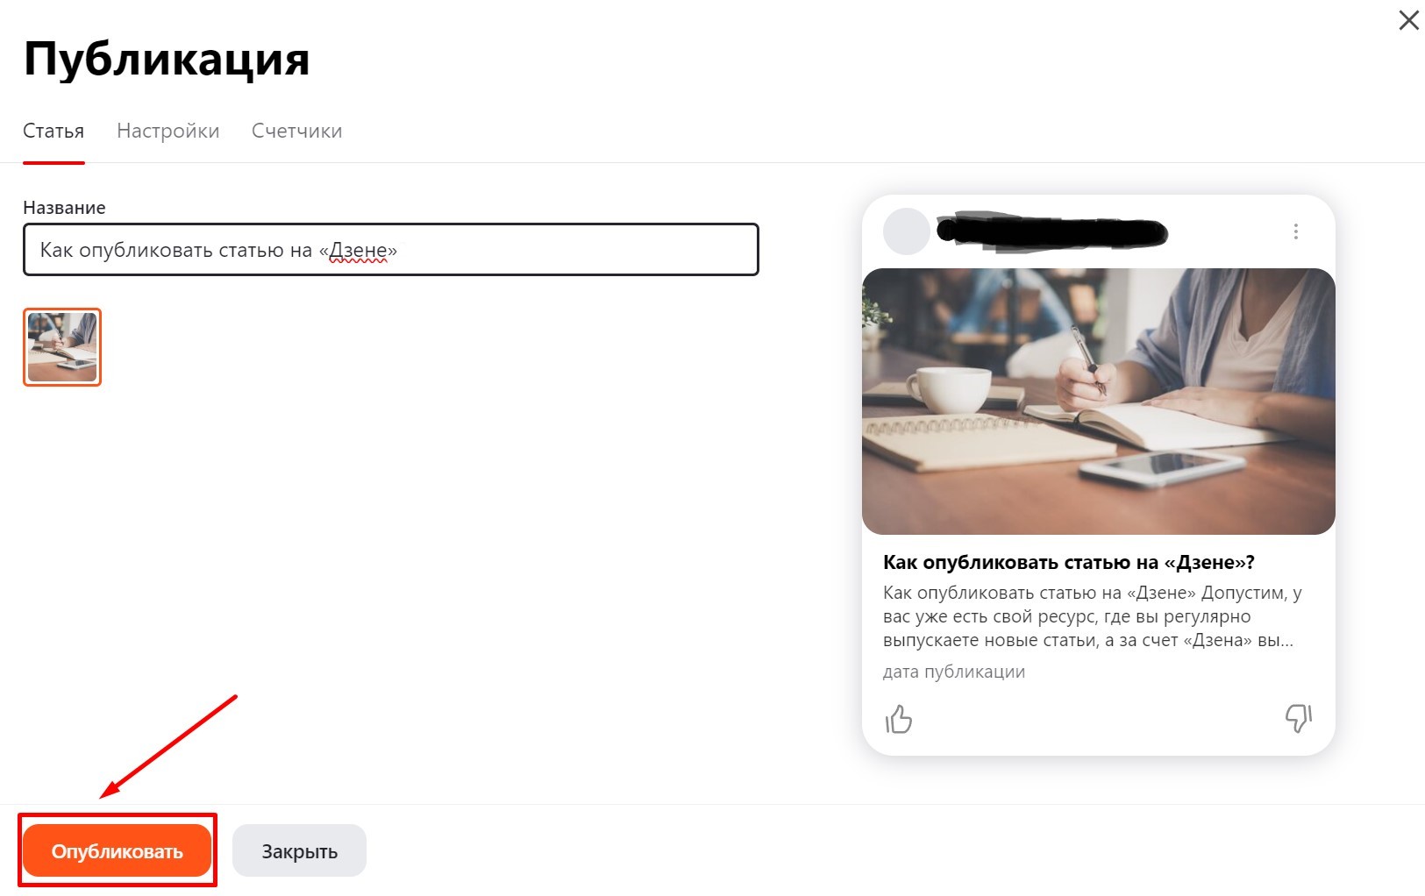Open the three-dot menu on the preview card
1425x896 pixels.
tap(1295, 231)
